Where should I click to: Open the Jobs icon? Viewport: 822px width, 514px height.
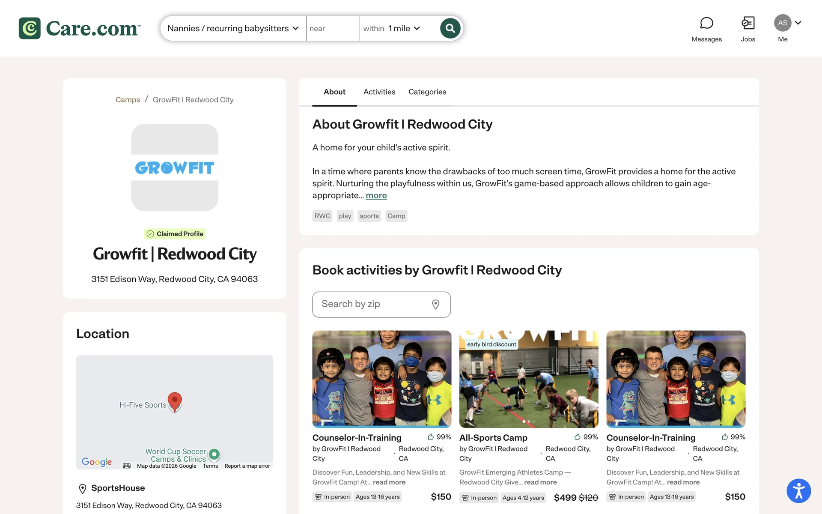pyautogui.click(x=748, y=23)
